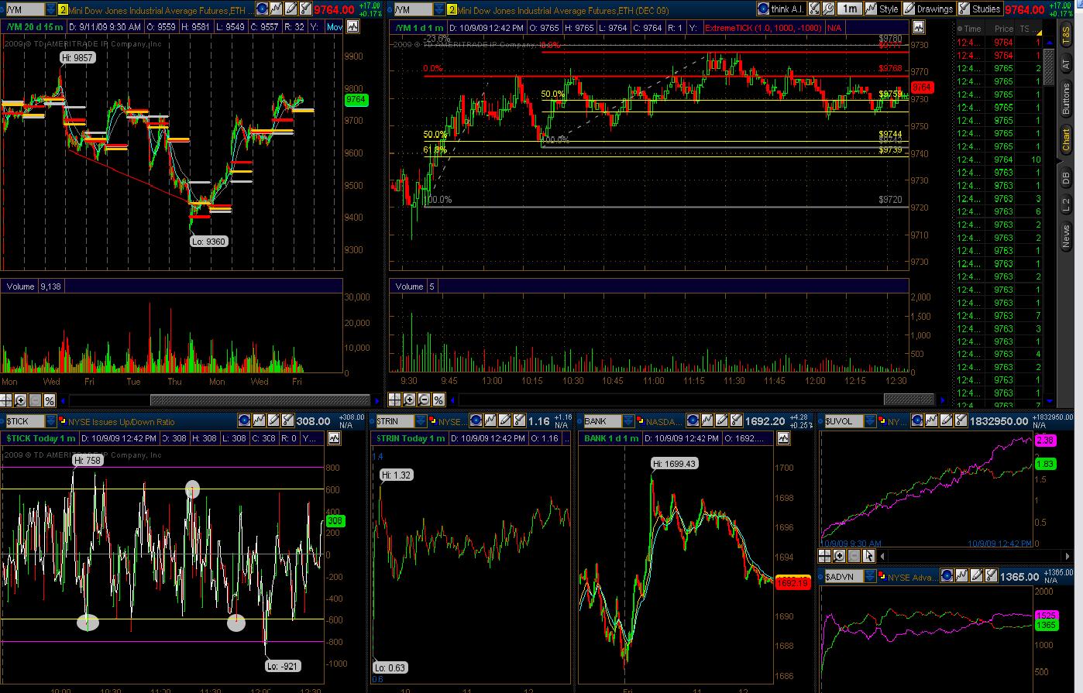Click globe icon in BANK panel header

click(x=693, y=420)
